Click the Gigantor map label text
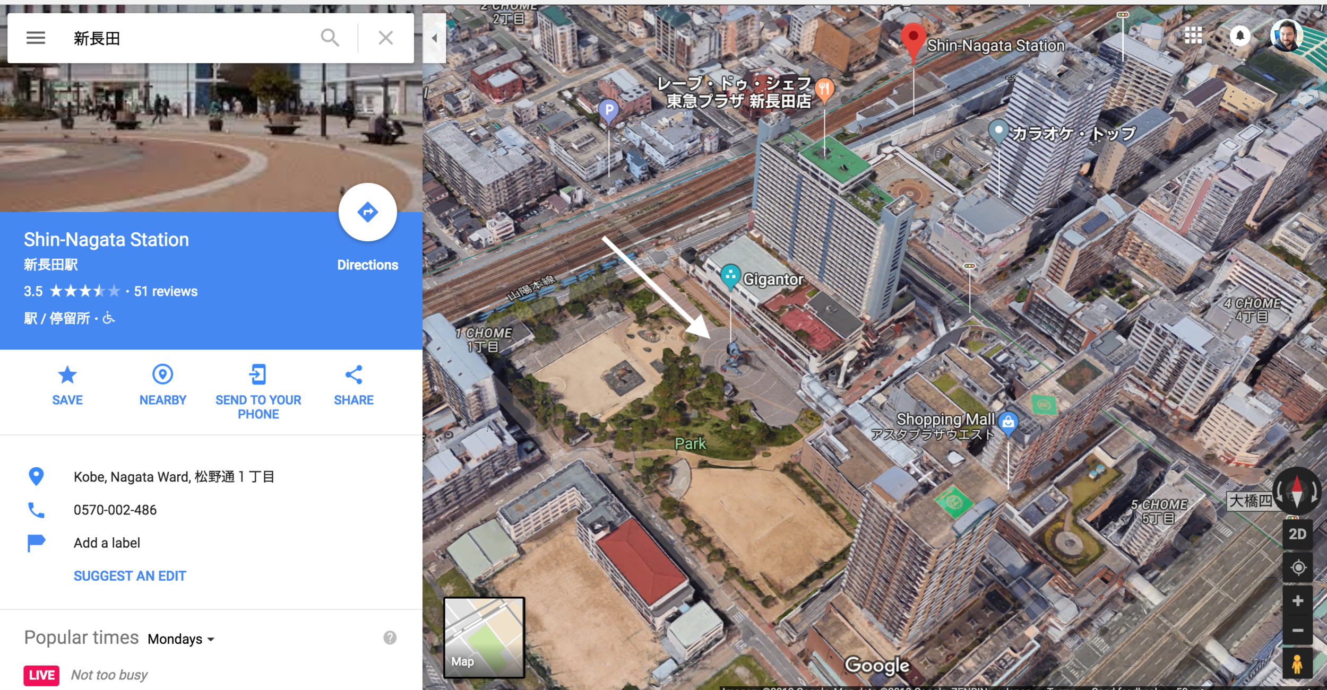 pos(773,279)
